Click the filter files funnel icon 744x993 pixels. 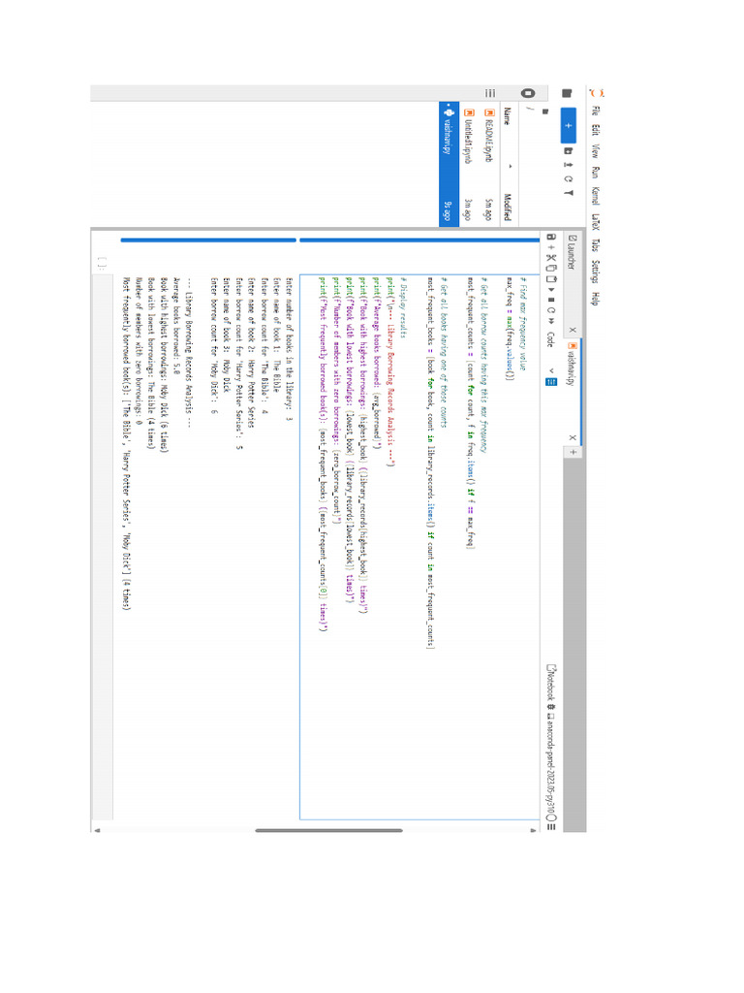click(568, 193)
